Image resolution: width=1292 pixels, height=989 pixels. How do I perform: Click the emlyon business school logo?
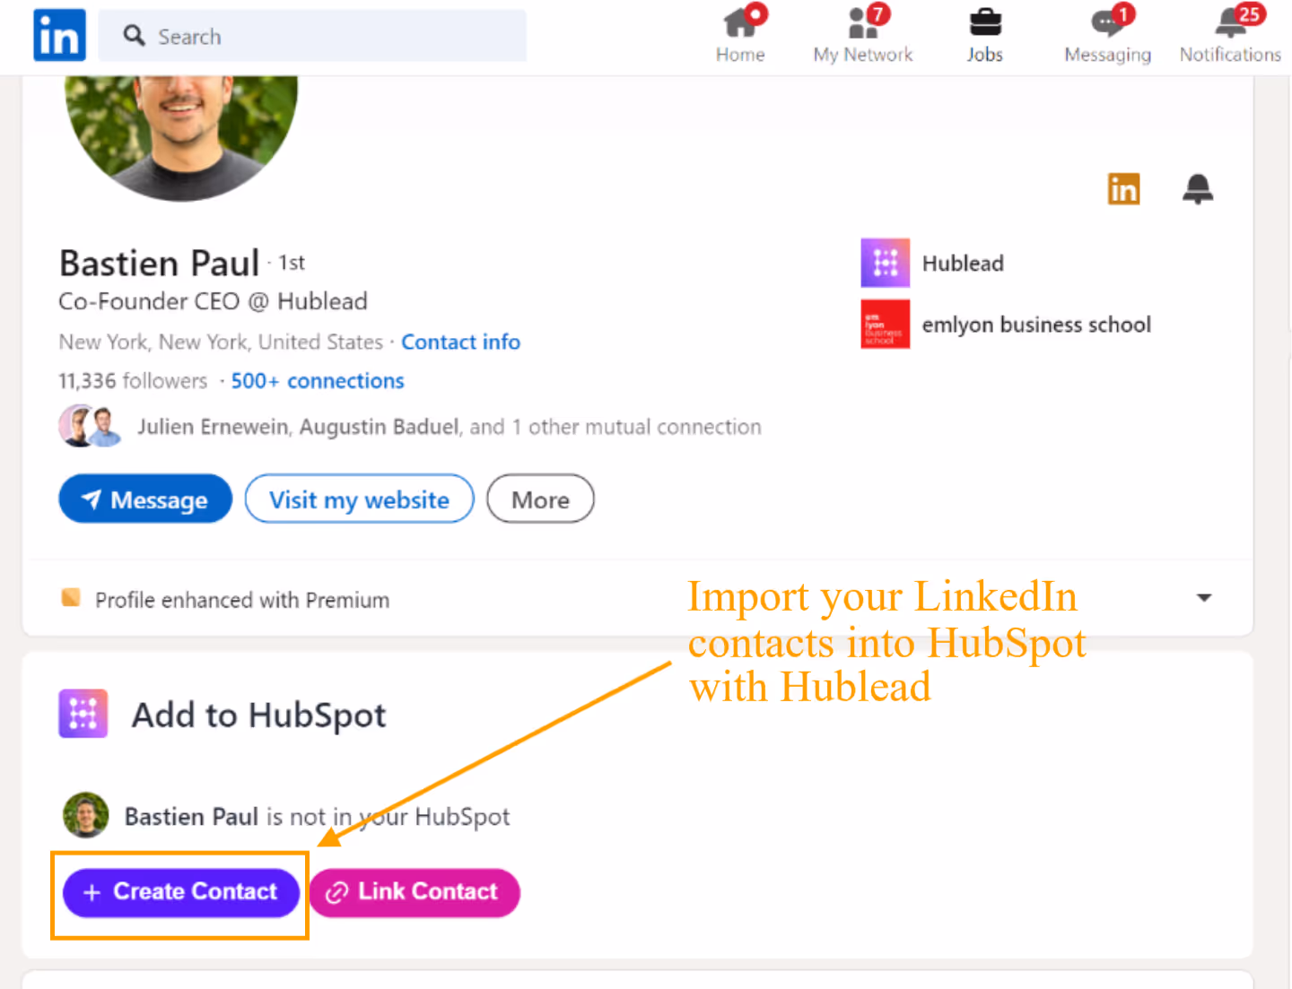tap(885, 324)
